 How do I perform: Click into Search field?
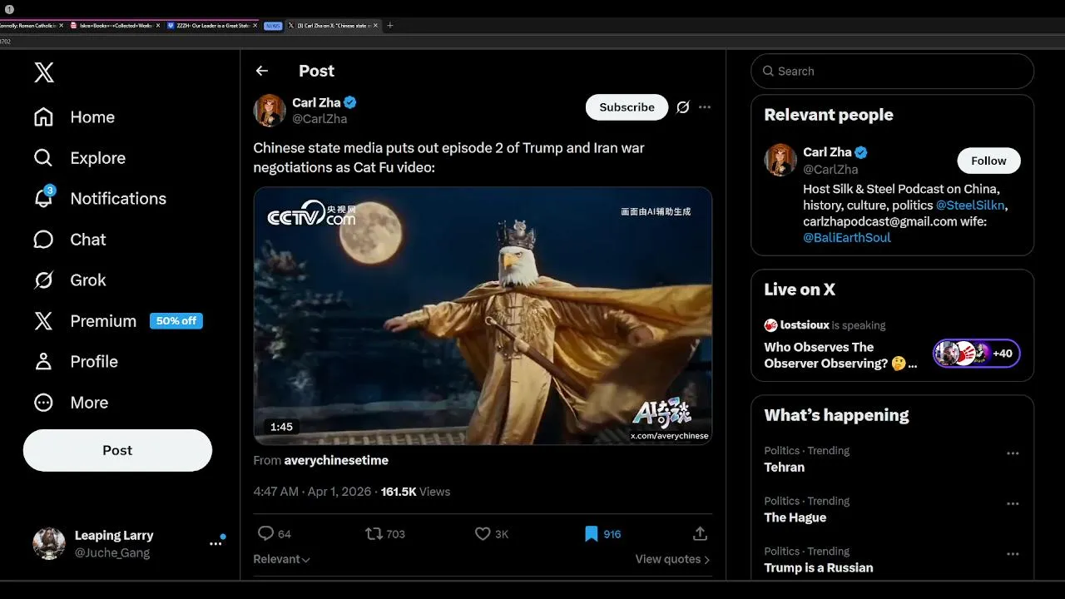pos(892,72)
